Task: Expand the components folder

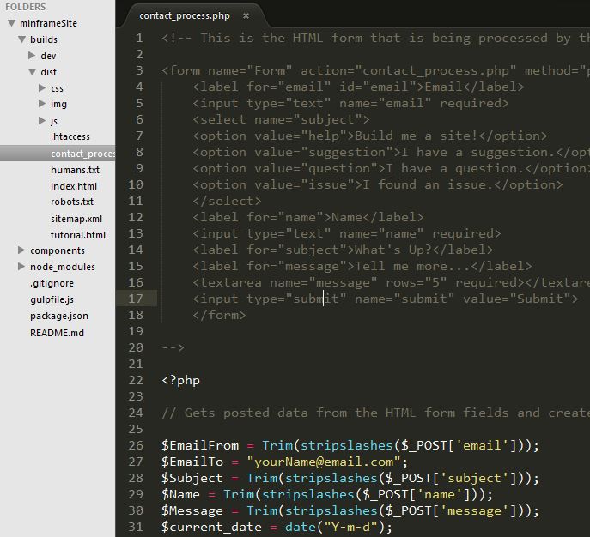Action: [x=21, y=250]
